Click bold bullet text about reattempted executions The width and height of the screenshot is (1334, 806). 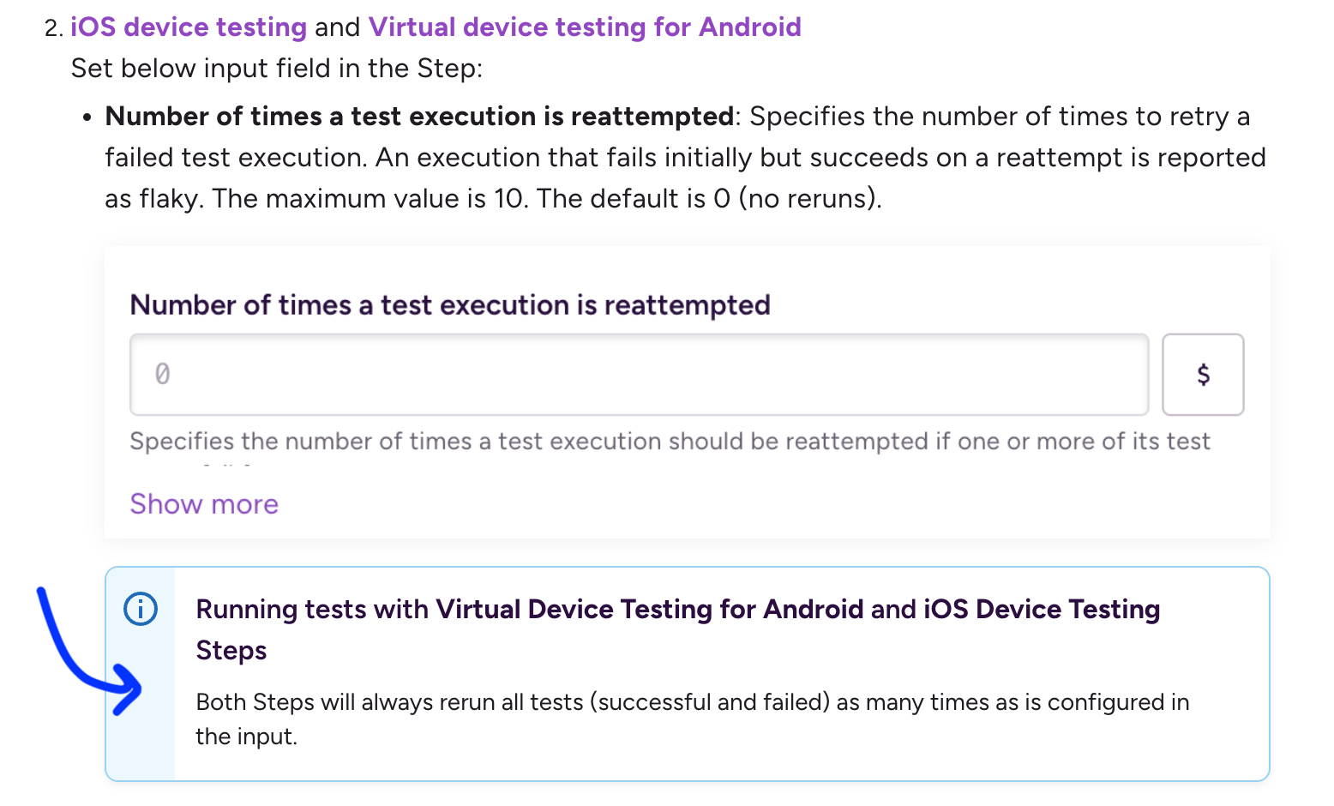pos(419,117)
